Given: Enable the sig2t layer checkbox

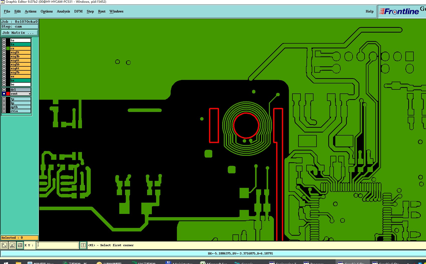Looking at the screenshot, I should (x=4, y=52).
